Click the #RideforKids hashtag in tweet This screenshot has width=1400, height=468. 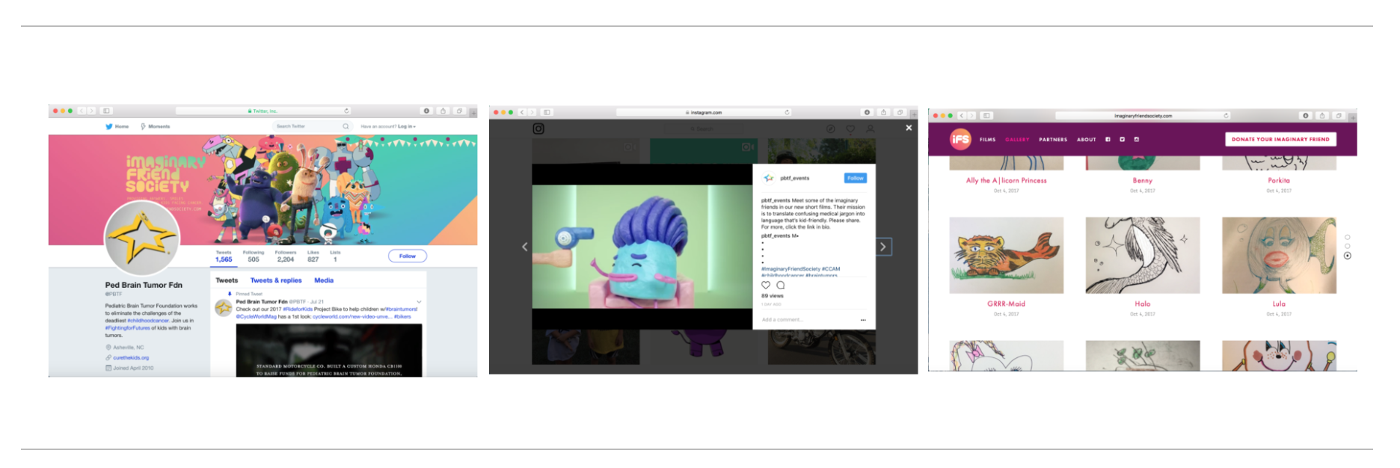point(298,309)
